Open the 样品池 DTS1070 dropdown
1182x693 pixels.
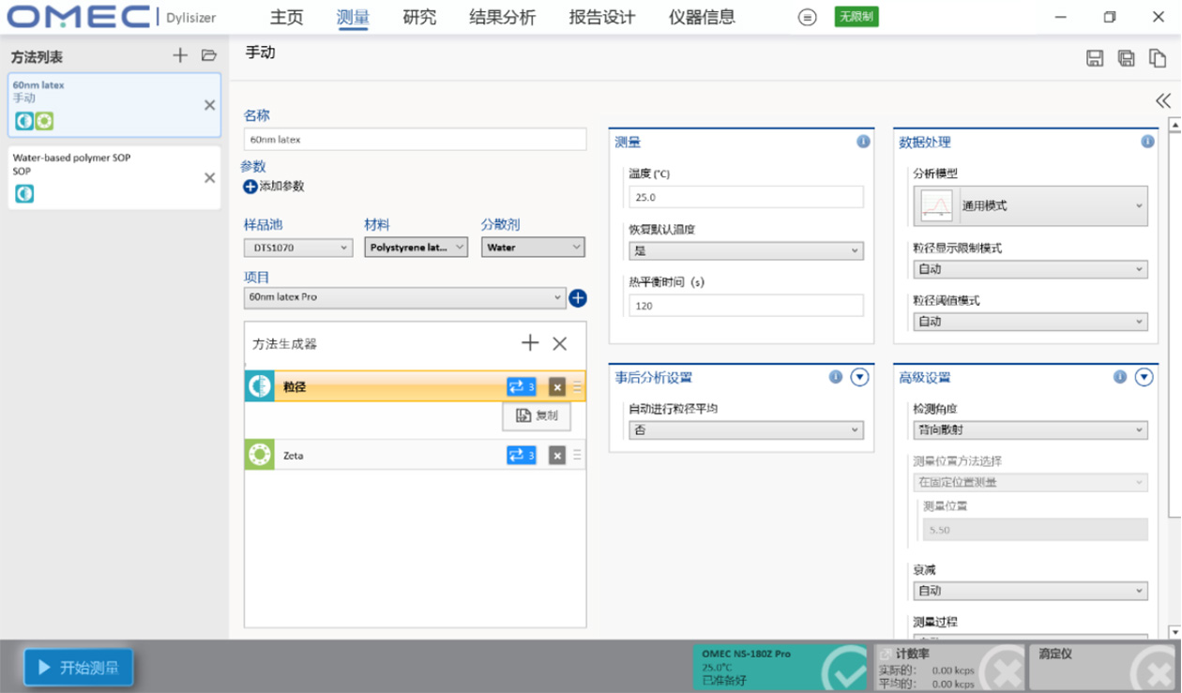[296, 248]
